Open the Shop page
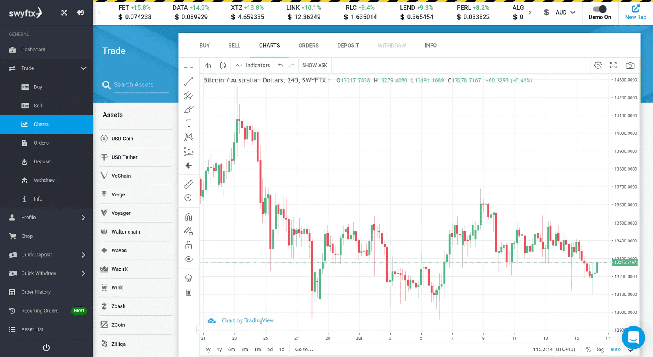This screenshot has height=357, width=653. 47,236
